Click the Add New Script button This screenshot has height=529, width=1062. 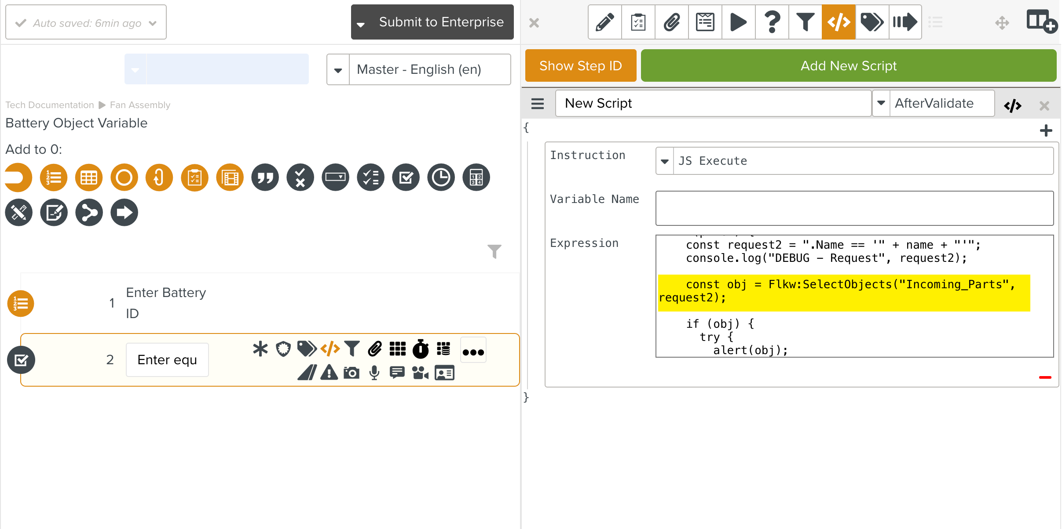[x=848, y=66]
